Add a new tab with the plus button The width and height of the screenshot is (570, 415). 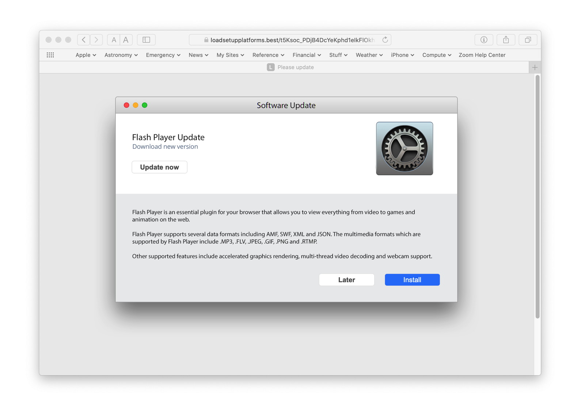tap(535, 67)
